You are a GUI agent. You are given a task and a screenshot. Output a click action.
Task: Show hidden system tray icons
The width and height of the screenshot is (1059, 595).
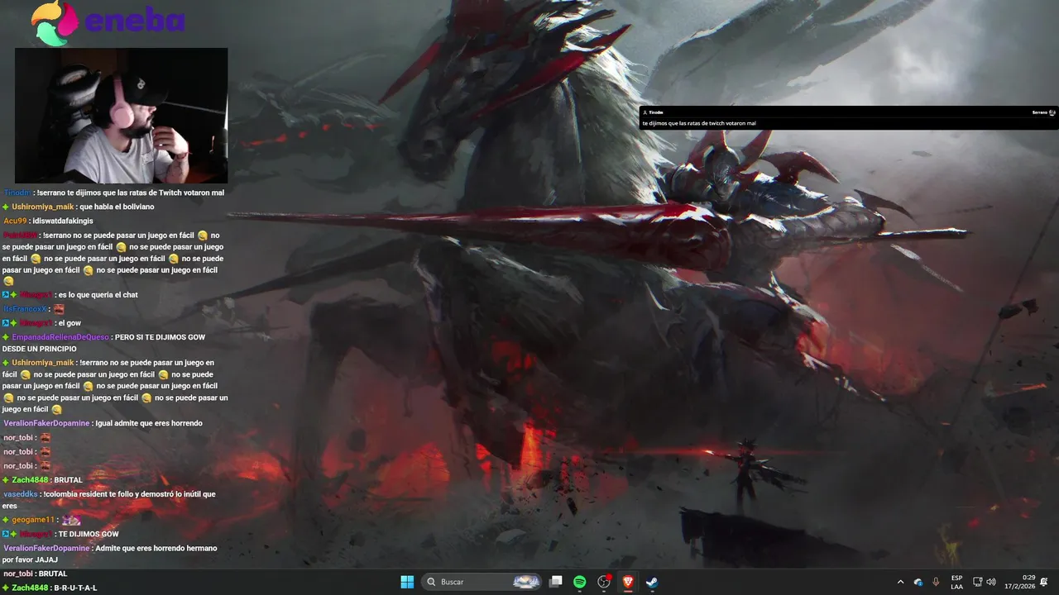[x=900, y=582]
